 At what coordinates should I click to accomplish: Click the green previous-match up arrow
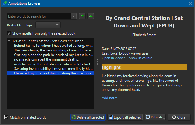coord(91,16)
